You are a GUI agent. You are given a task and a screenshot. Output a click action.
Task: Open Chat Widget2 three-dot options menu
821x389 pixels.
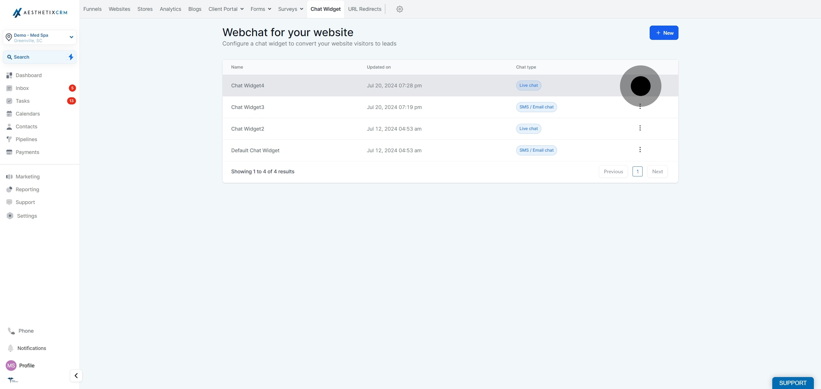[x=640, y=128]
